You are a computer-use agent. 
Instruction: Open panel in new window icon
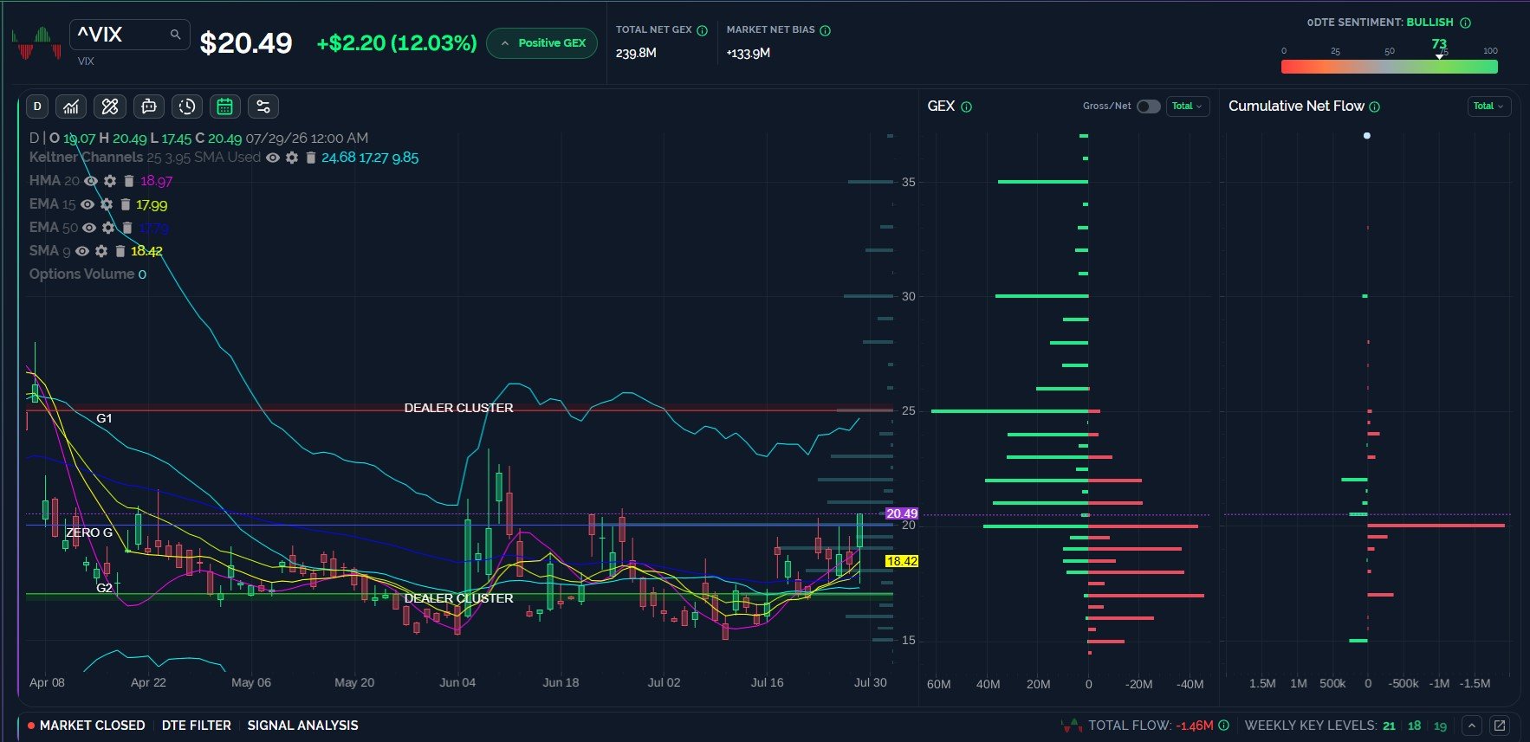[x=1500, y=726]
